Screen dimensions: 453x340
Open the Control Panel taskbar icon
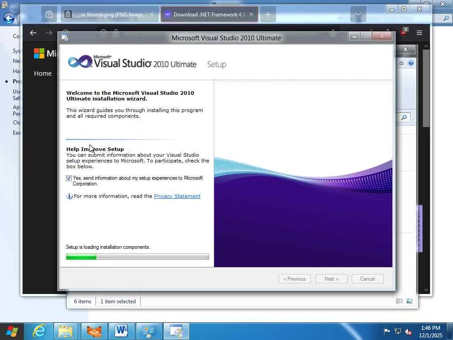click(x=149, y=331)
